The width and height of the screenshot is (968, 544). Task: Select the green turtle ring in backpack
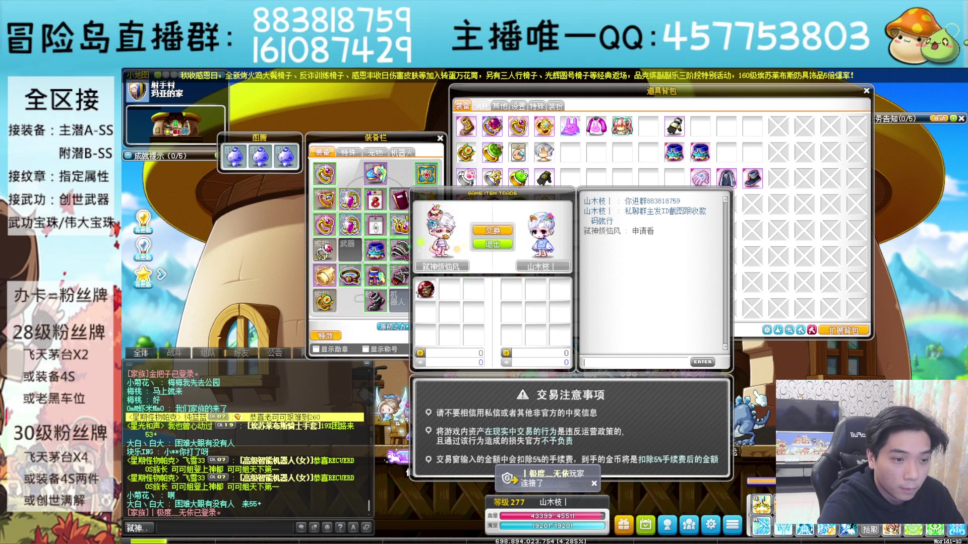(492, 152)
